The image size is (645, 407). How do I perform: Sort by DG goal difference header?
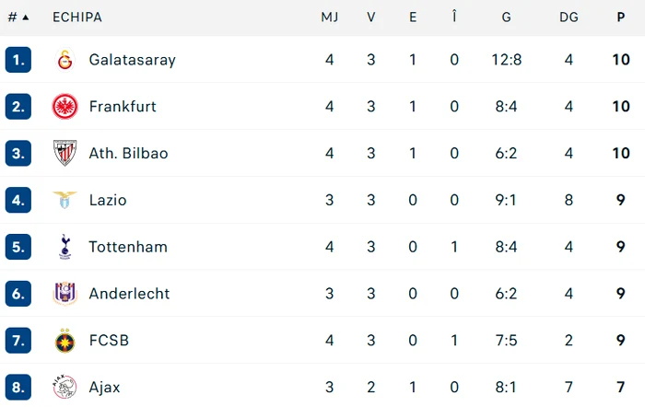[569, 17]
